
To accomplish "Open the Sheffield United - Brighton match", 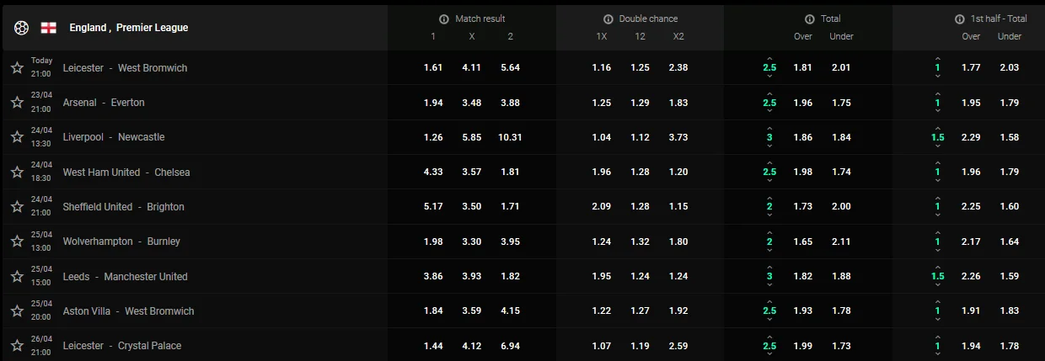I will tap(123, 207).
